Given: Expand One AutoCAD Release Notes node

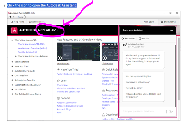Looking at the screenshot, I should [12, 94].
